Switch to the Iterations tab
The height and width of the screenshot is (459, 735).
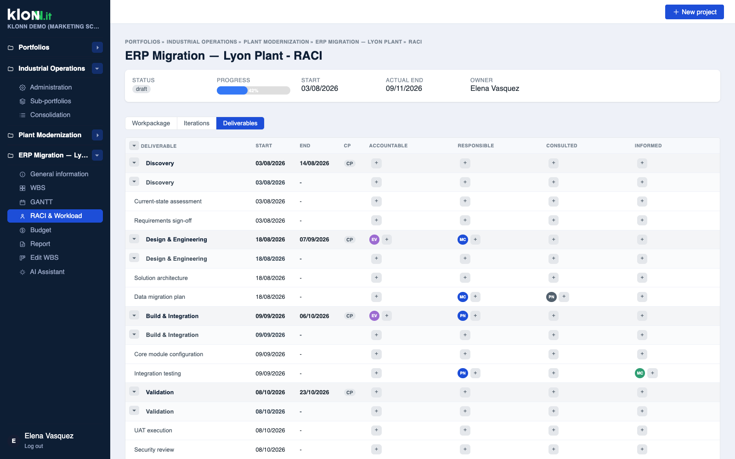197,123
